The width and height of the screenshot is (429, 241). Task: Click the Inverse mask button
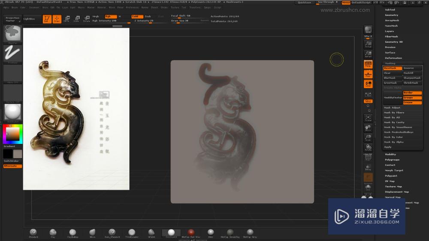point(412,68)
